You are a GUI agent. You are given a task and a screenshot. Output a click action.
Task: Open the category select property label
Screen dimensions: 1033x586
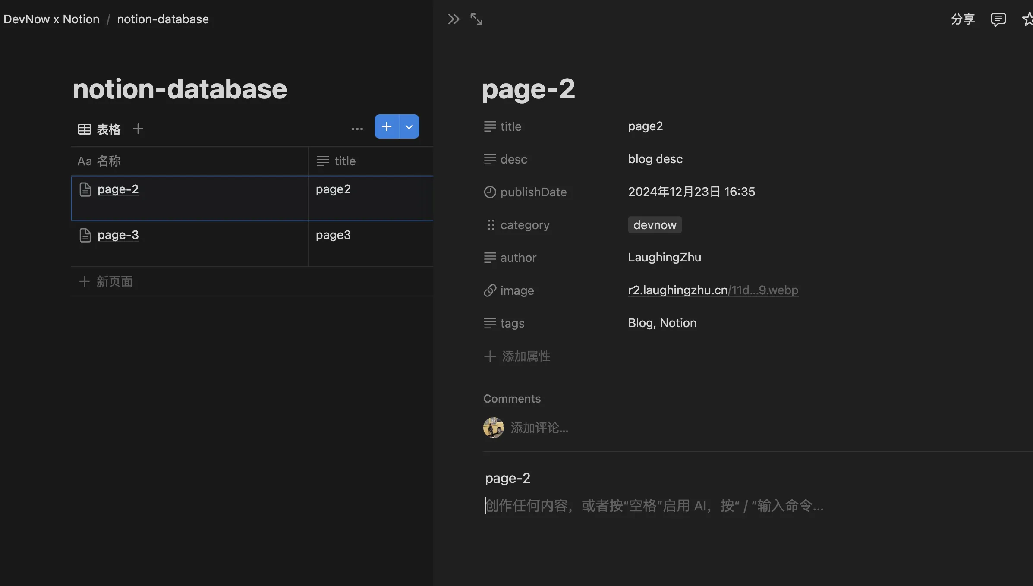pyautogui.click(x=525, y=225)
